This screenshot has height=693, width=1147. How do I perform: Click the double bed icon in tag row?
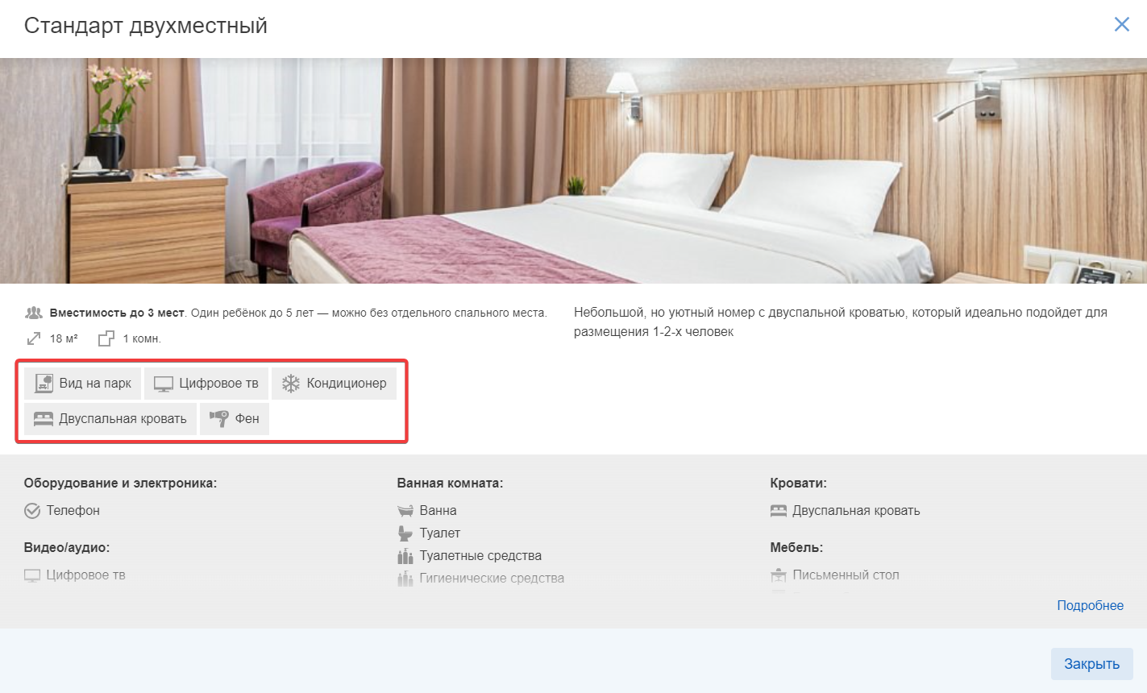[x=44, y=419]
